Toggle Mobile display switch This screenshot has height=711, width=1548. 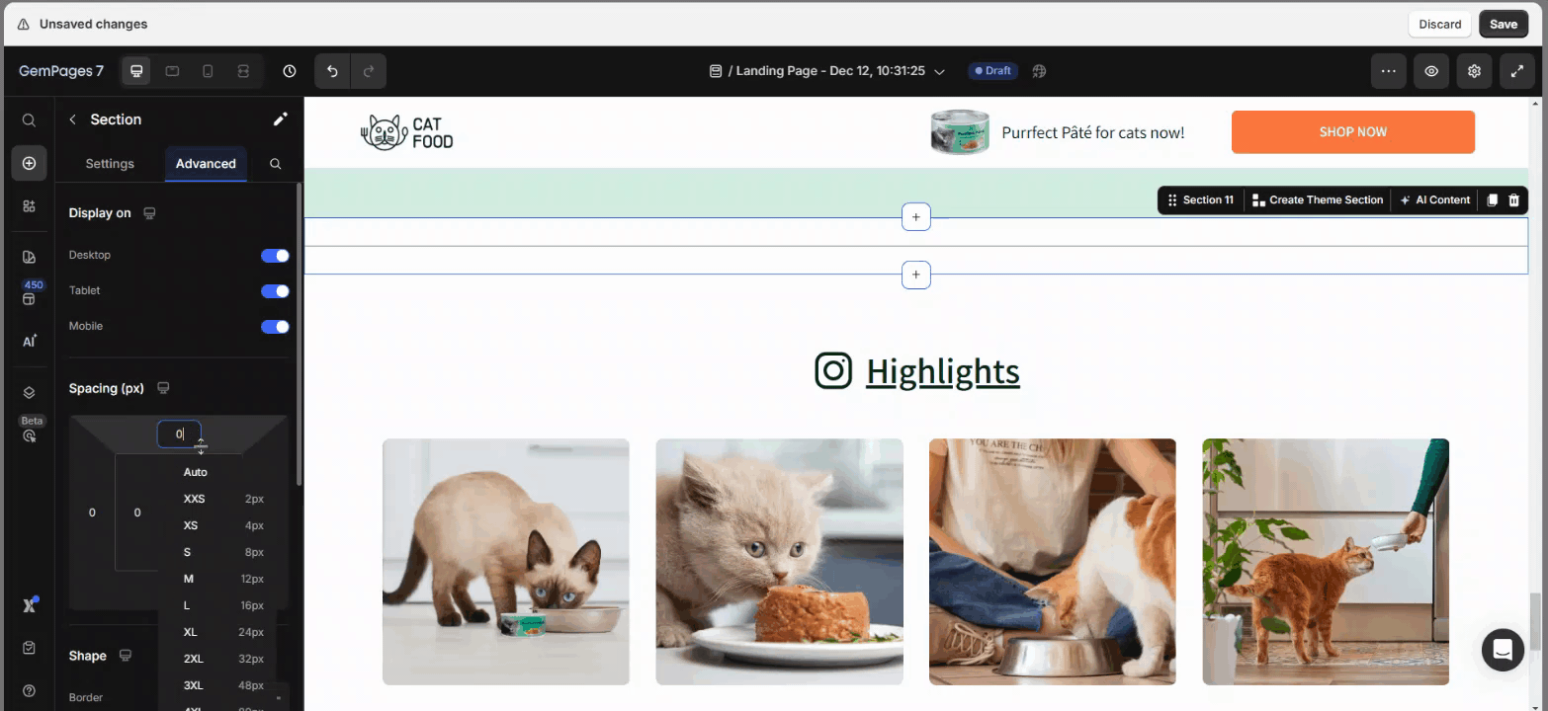pyautogui.click(x=275, y=327)
